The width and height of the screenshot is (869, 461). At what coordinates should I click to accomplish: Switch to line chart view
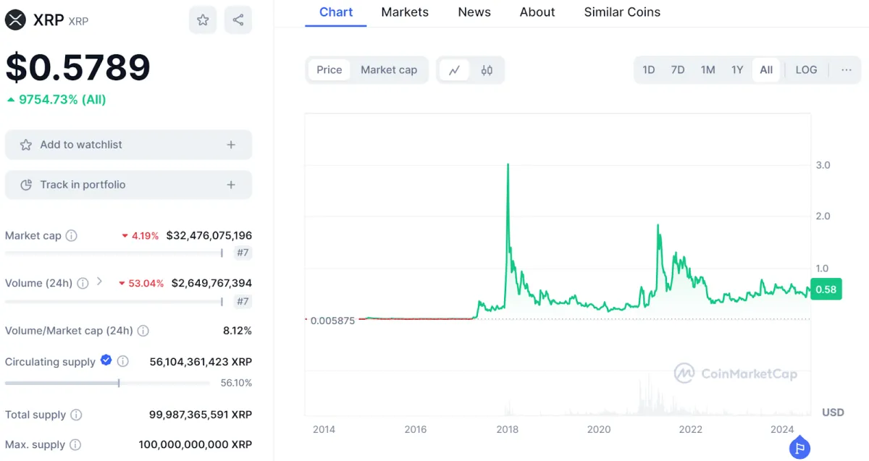point(455,70)
